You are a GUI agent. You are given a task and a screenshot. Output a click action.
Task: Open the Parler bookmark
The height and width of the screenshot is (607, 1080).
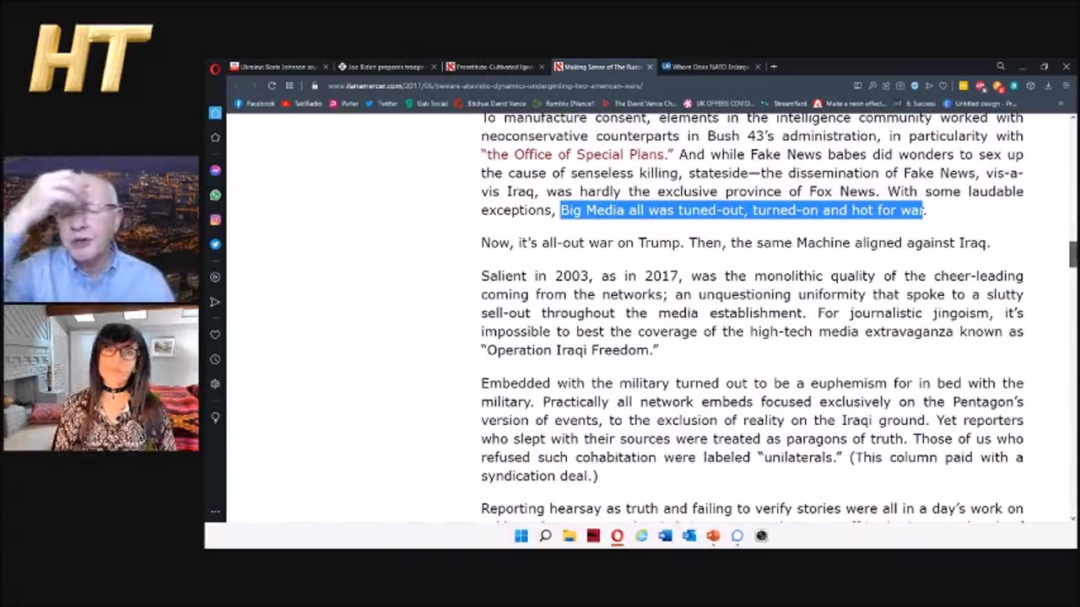click(x=344, y=104)
